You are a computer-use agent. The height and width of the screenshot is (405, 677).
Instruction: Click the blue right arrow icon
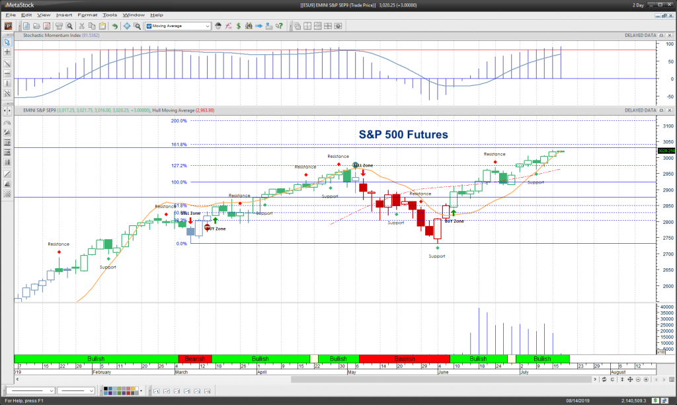pyautogui.click(x=259, y=26)
